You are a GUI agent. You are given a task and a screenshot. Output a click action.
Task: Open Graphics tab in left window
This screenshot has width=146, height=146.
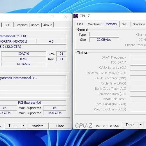point(22,25)
